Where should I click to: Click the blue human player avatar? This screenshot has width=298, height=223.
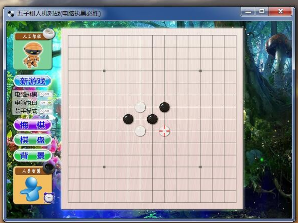[x=31, y=189]
